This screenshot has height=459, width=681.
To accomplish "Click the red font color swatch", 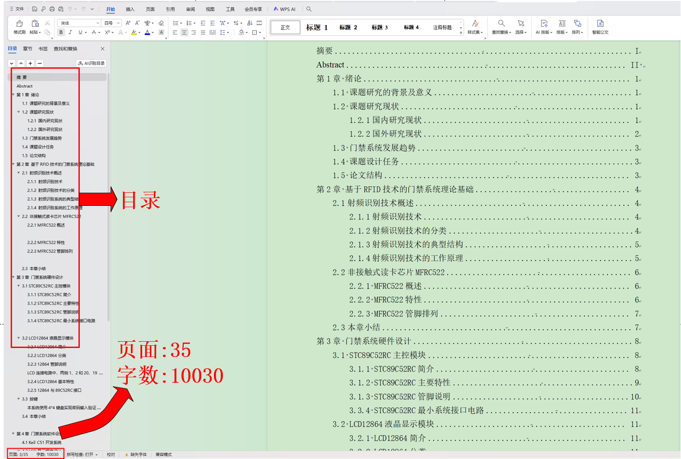I will pos(147,32).
